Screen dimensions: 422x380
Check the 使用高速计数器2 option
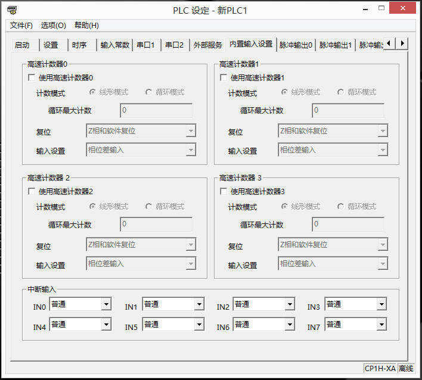click(32, 192)
